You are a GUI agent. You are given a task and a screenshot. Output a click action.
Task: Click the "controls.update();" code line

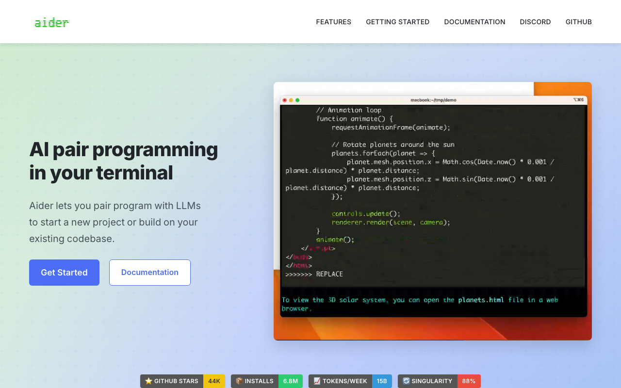click(366, 213)
